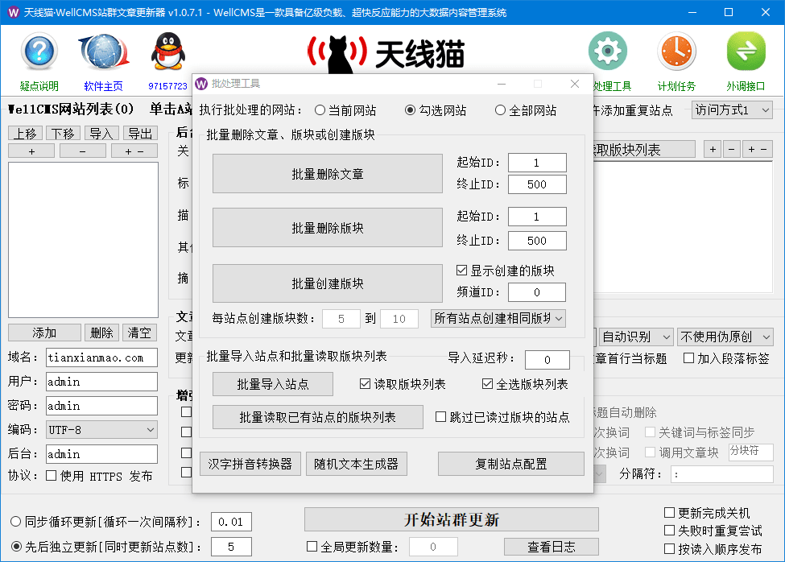
Task: Toggle 关键词与标签同步 checkbox
Action: [x=650, y=432]
